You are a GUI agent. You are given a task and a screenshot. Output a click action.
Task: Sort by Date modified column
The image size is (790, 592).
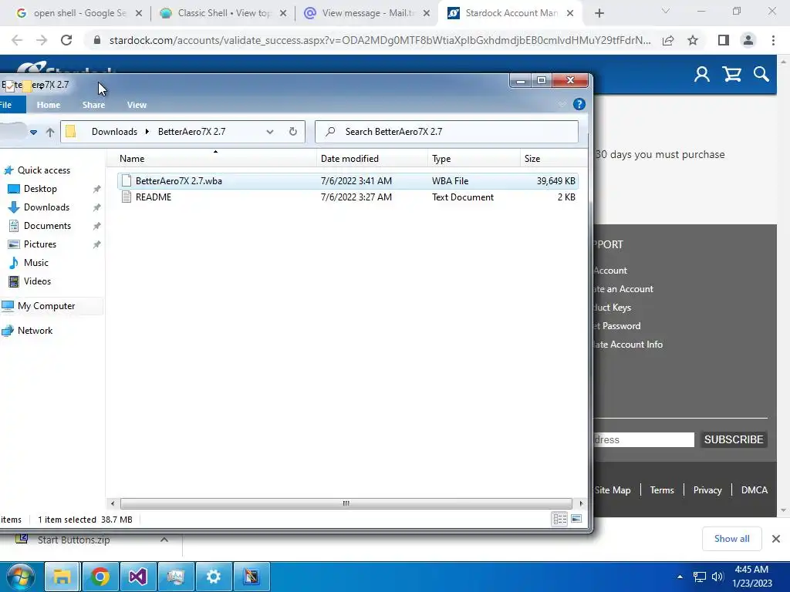point(373,159)
